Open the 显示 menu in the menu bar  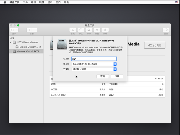click(50, 2)
